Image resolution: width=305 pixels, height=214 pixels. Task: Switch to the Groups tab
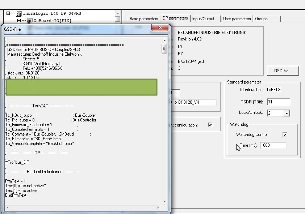pos(261,19)
